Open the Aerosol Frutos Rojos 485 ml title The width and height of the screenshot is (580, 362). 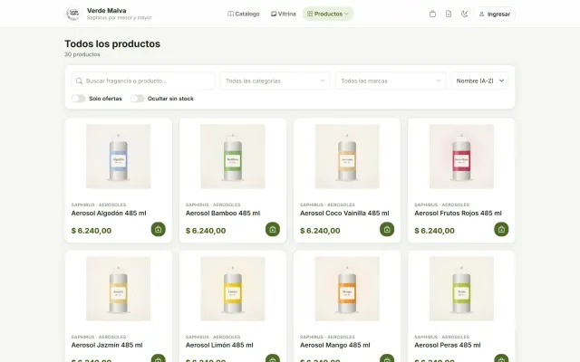(458, 214)
